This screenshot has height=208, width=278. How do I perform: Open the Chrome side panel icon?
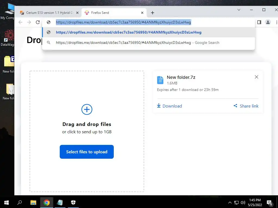pyautogui.click(x=259, y=22)
